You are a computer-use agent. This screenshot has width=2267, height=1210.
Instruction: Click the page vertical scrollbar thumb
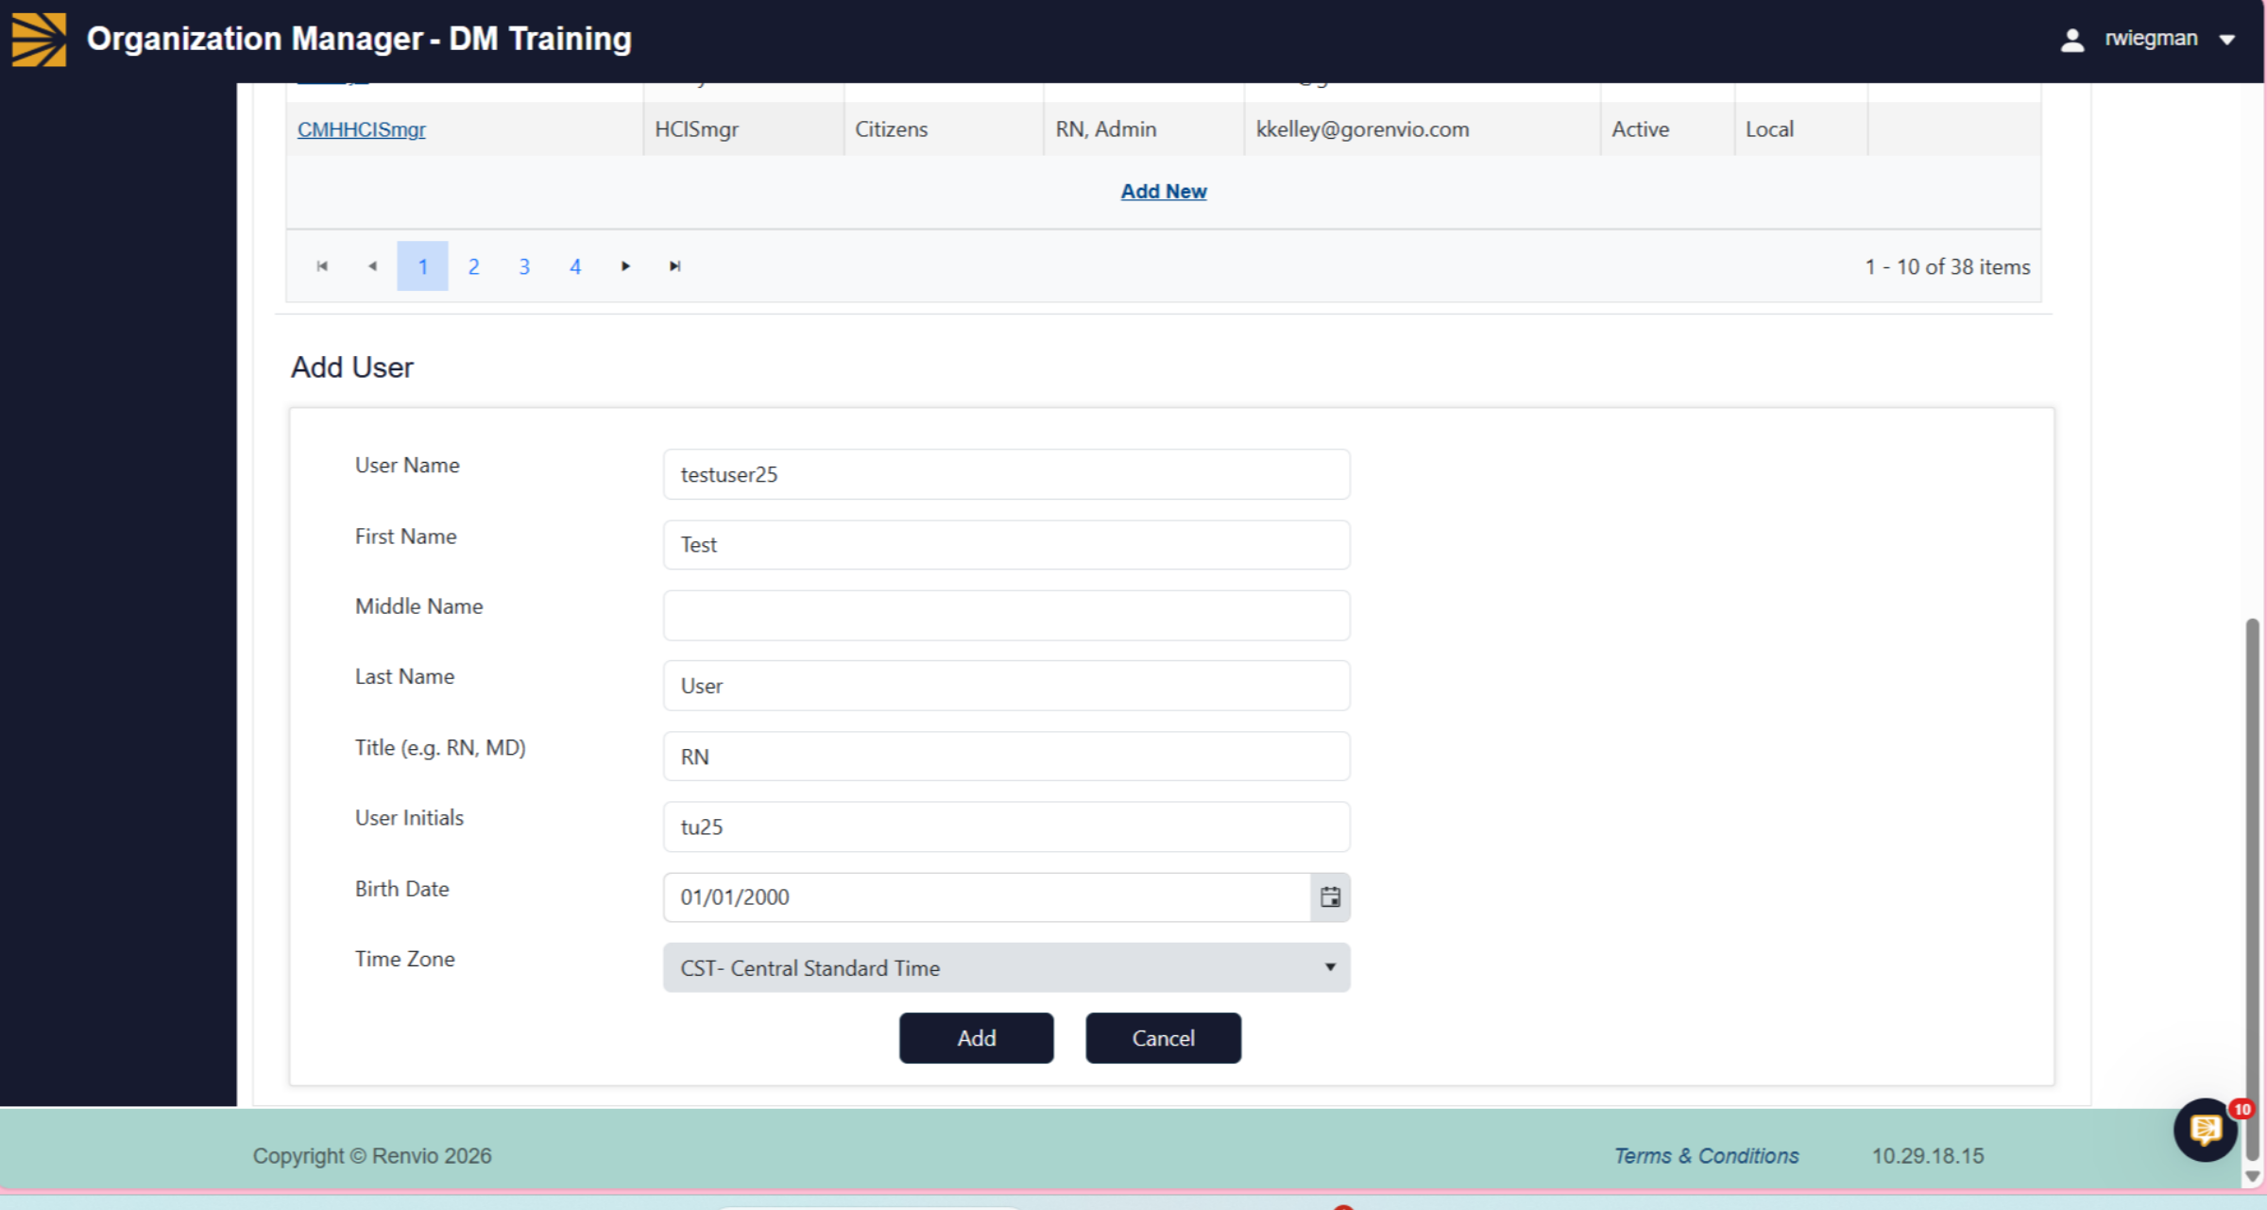[2253, 888]
